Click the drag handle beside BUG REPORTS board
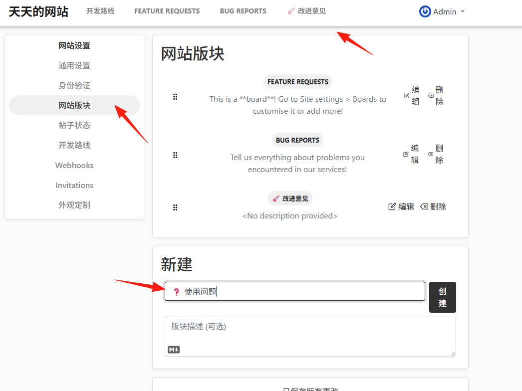 pyautogui.click(x=175, y=155)
